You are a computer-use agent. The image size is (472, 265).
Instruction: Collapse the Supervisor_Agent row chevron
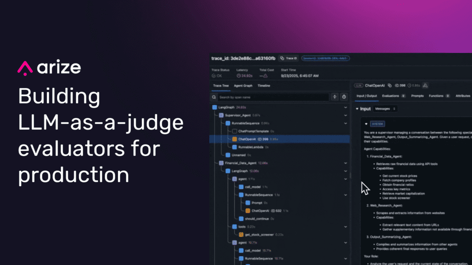tap(346, 115)
